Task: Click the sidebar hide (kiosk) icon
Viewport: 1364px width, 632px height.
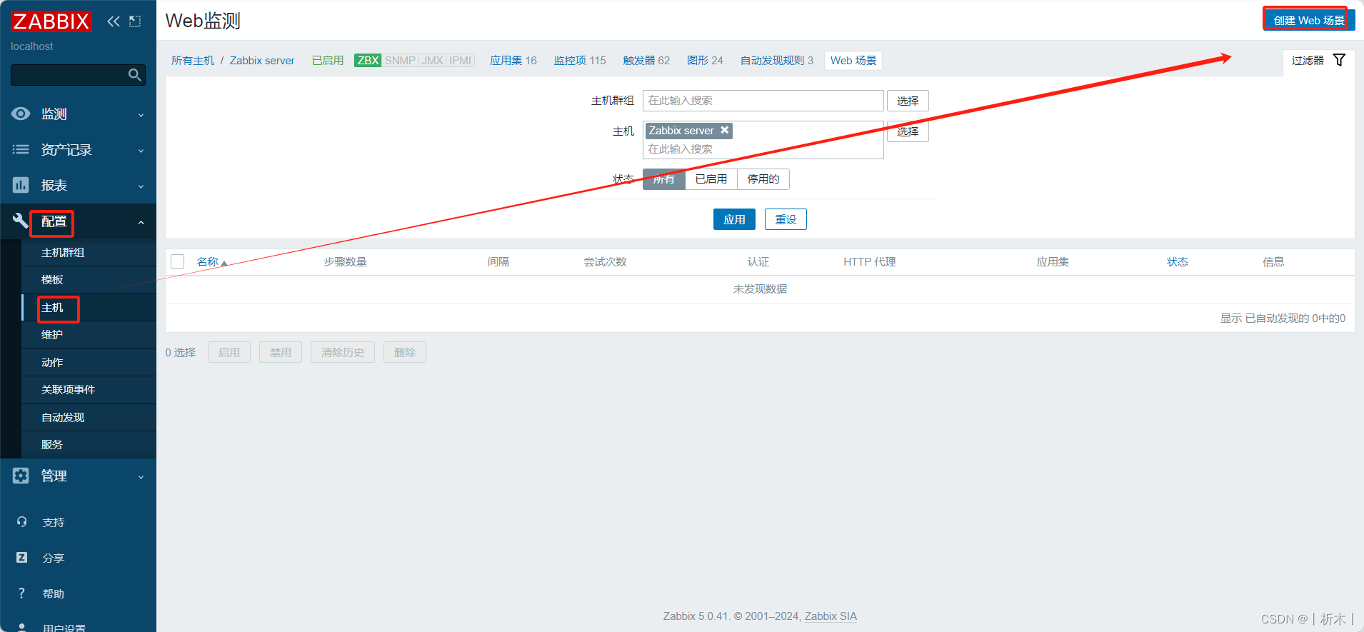Action: pyautogui.click(x=135, y=21)
